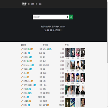108x108 pixels.
Task: Open the Little Nightmare II song link
Action: pyautogui.click(x=27, y=65)
